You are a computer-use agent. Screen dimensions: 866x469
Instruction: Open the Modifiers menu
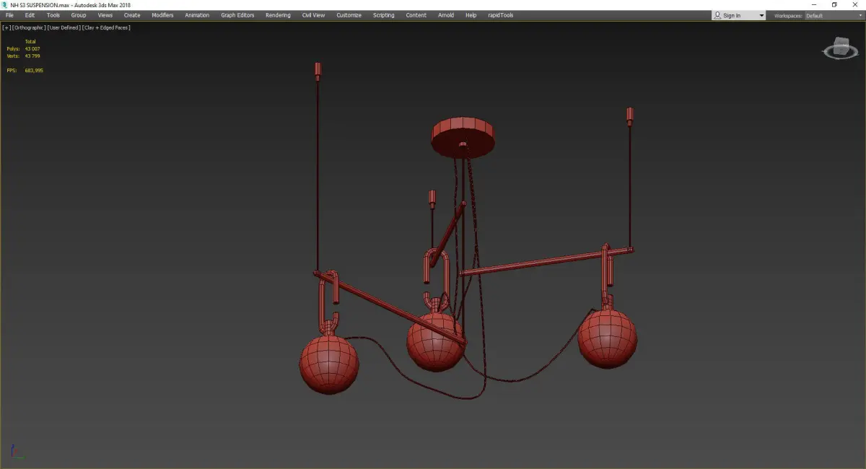tap(162, 15)
